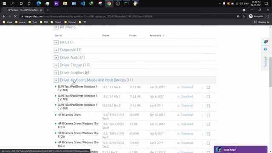This screenshot has width=272, height=153.
Task: Download ELAN TouchPad Driver 18.2.26.3 Rev.D
Action: [185, 105]
